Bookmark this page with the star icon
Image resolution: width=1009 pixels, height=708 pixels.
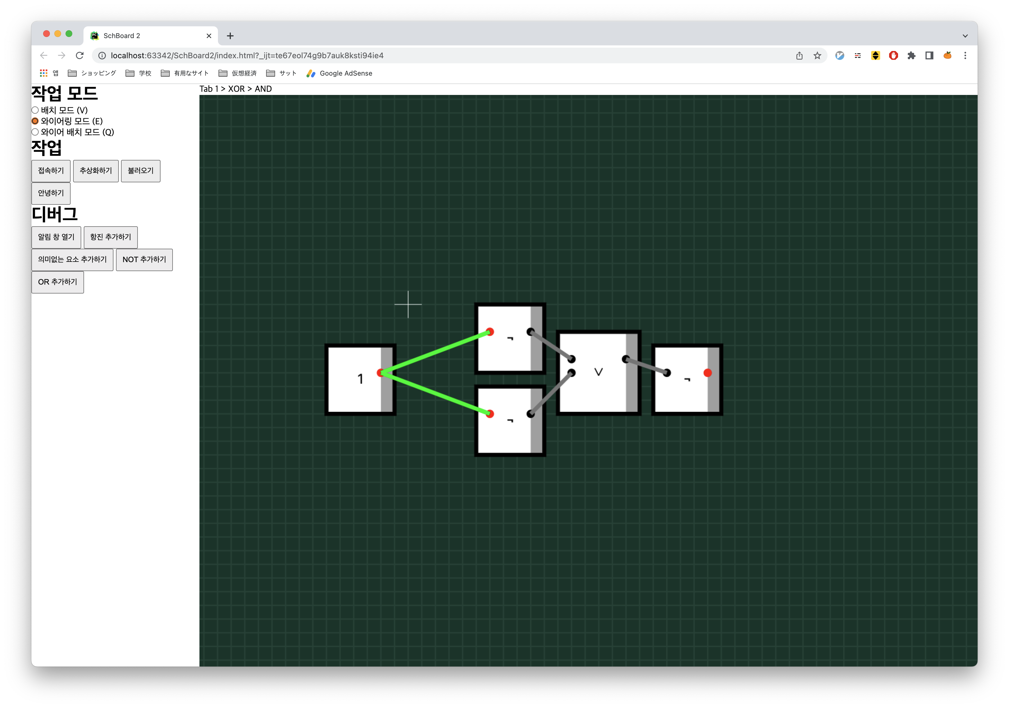point(817,55)
